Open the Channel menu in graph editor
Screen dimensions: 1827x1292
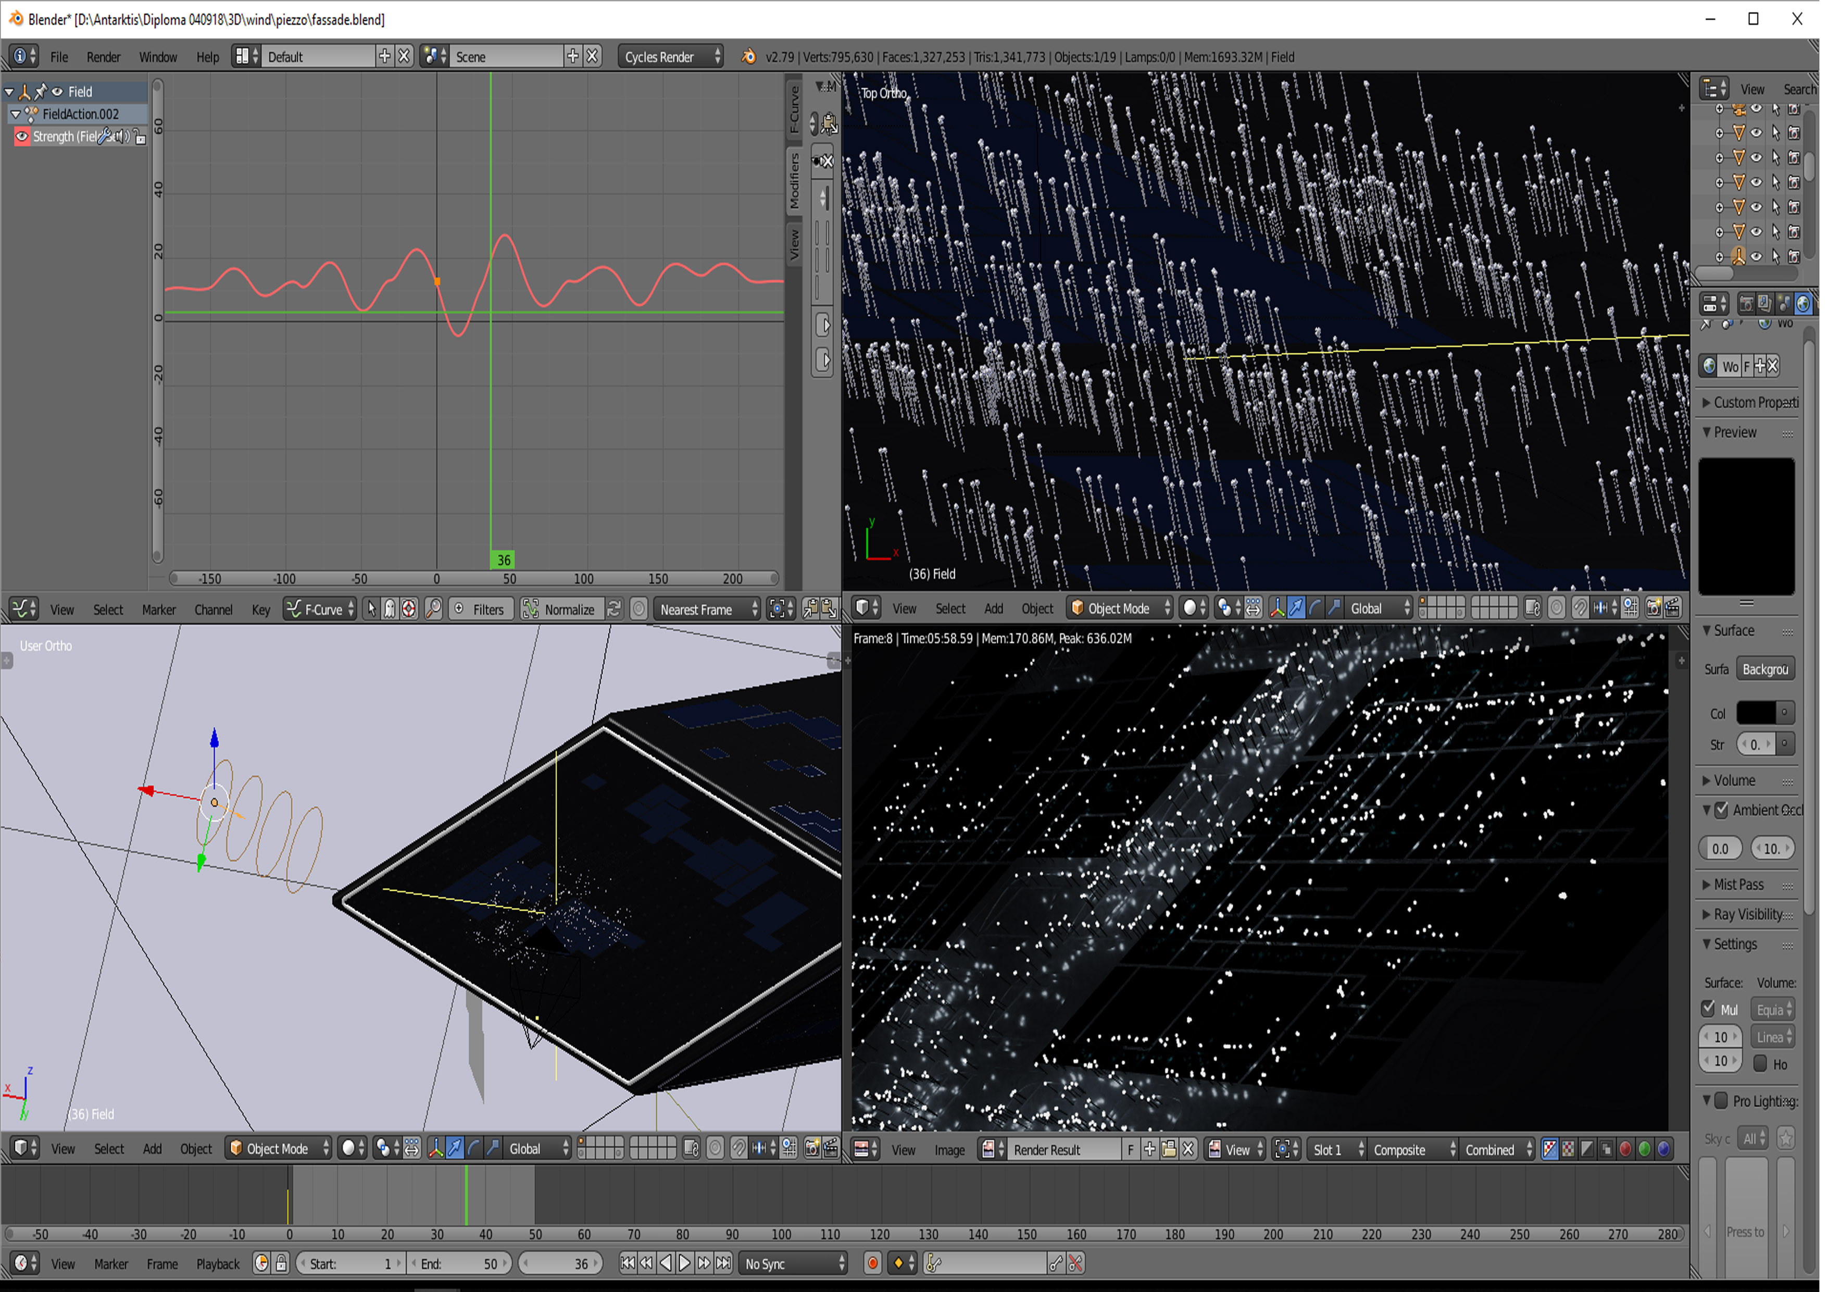[x=213, y=610]
